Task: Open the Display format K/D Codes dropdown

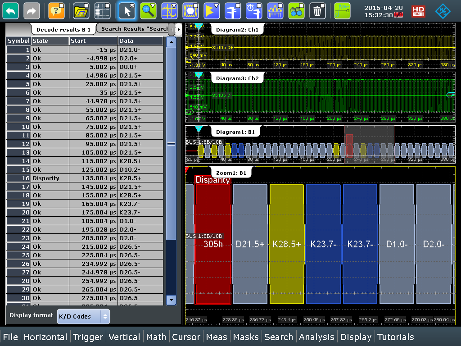Action: tap(84, 316)
